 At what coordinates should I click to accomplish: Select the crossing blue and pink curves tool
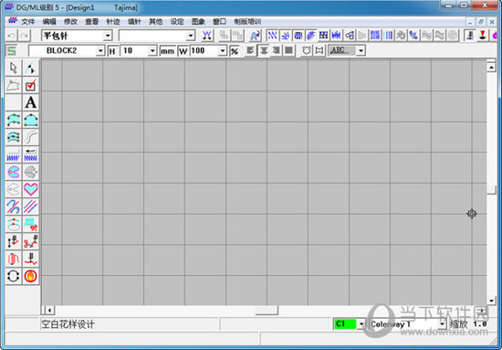14,207
